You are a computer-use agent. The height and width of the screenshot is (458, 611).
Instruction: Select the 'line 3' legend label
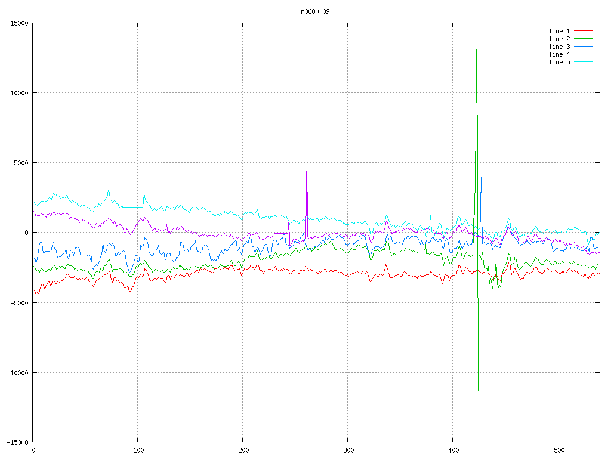click(x=559, y=47)
